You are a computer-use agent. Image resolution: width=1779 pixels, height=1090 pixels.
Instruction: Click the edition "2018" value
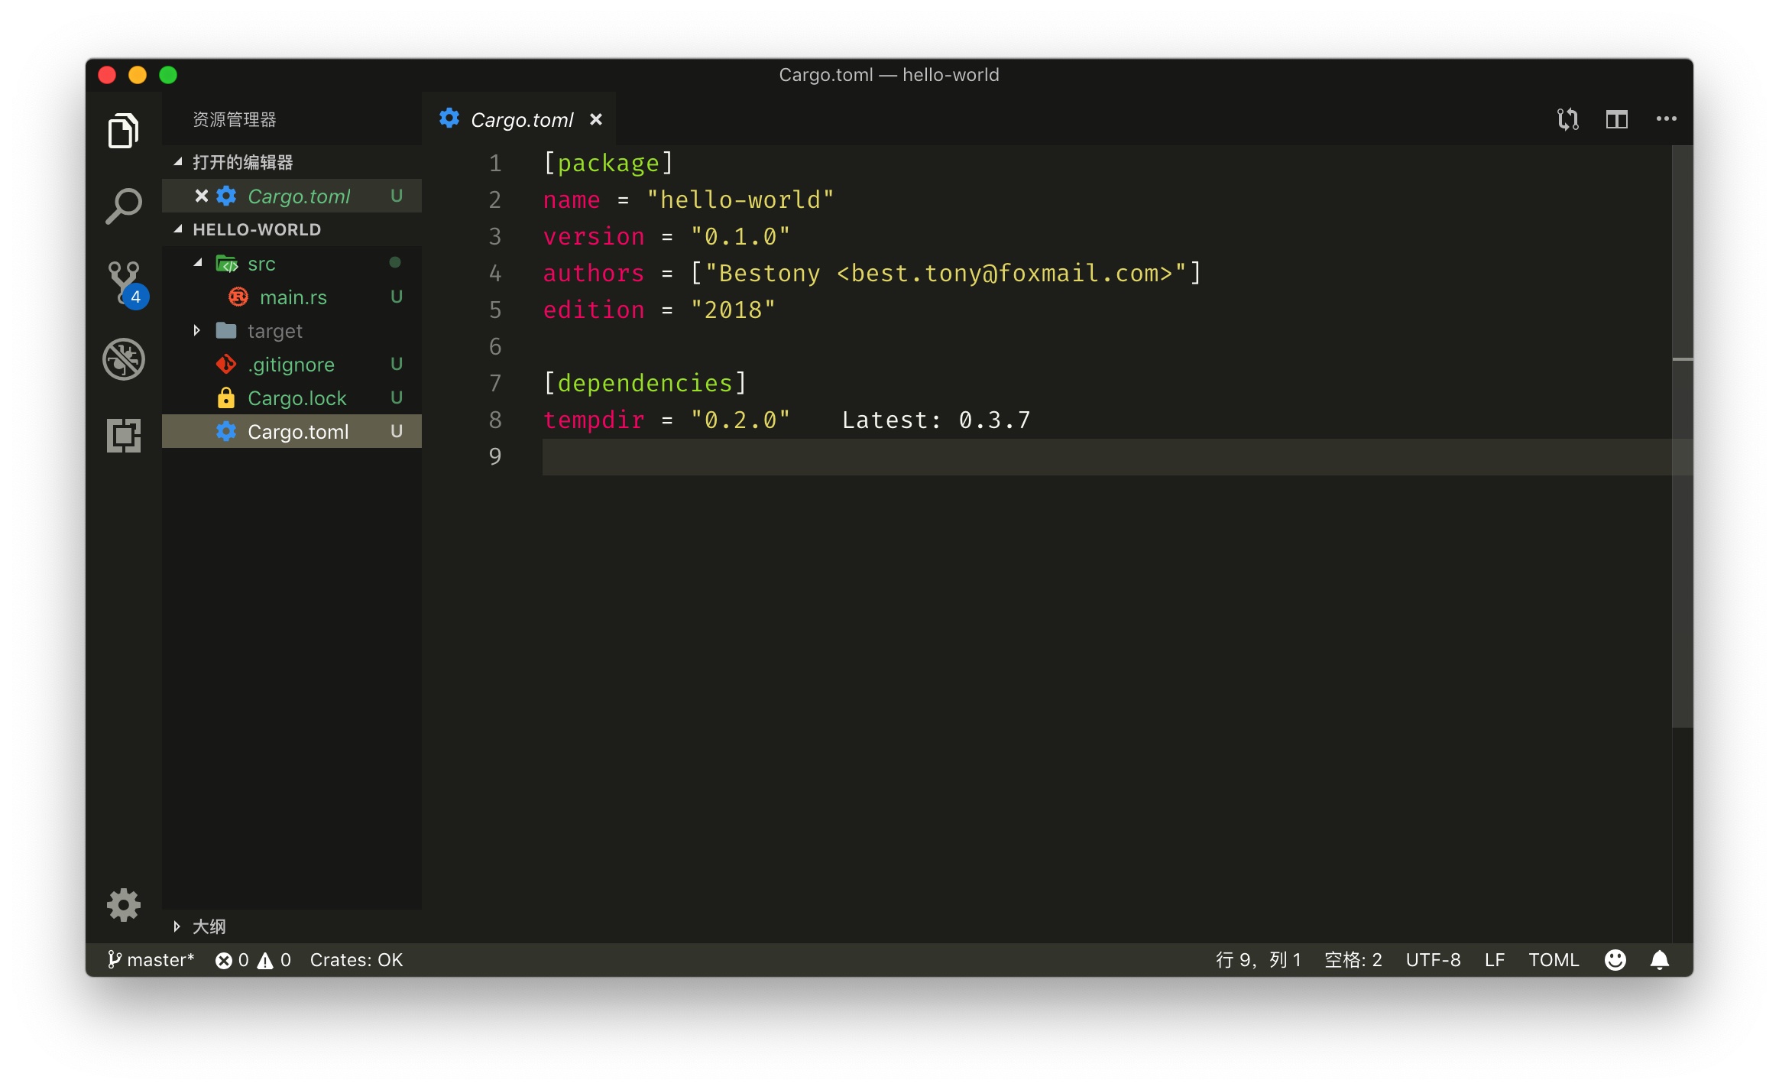(x=733, y=310)
